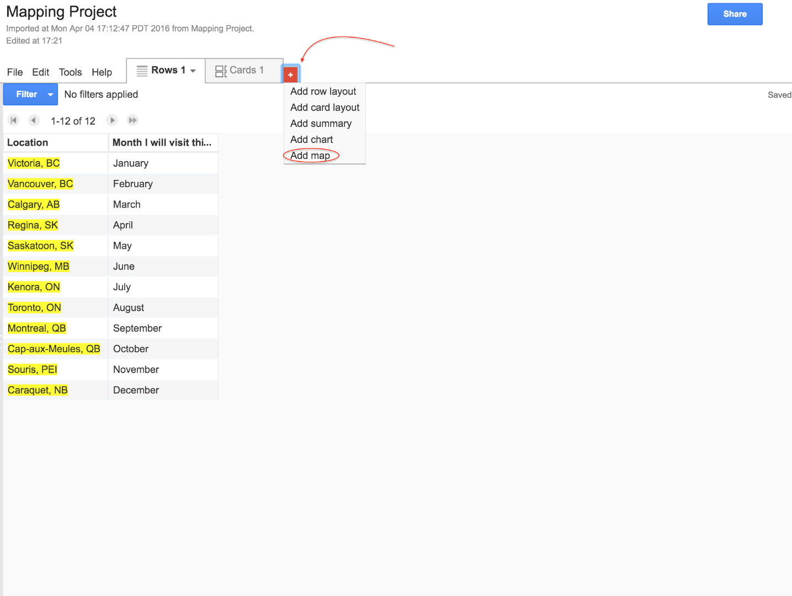Expand the truncated Month column header
This screenshot has height=596, width=792.
pos(162,142)
